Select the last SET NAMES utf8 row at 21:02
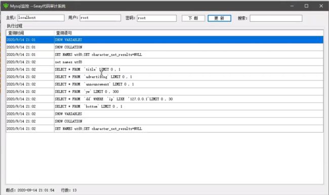The height and width of the screenshot is (195, 329). point(164,129)
